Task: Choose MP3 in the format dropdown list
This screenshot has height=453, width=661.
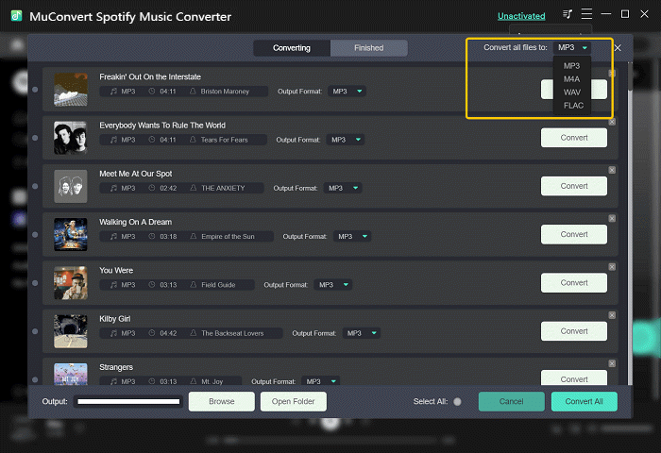Action: (571, 66)
